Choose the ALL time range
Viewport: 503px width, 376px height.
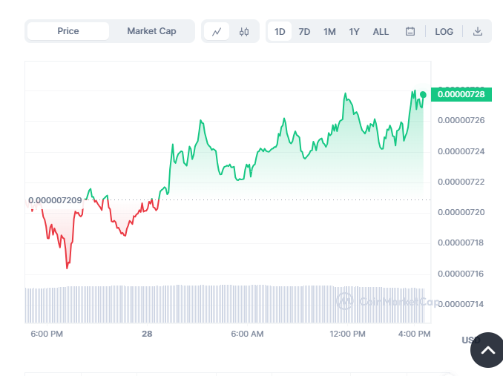pyautogui.click(x=381, y=31)
